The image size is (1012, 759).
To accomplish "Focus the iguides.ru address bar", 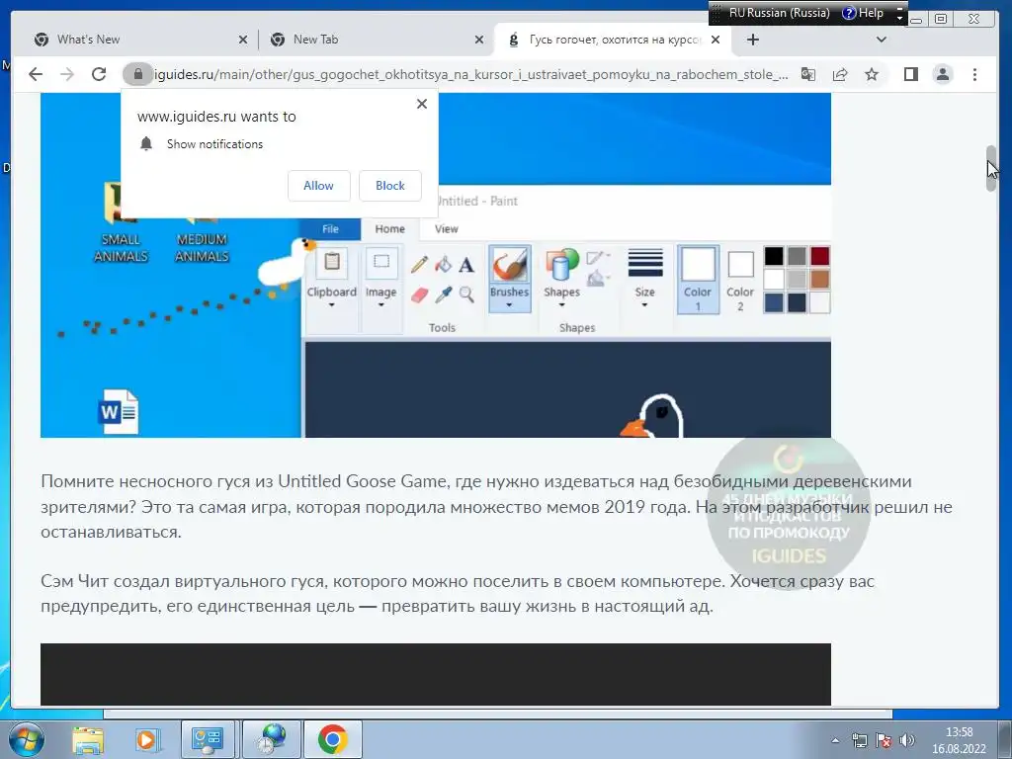I will tap(471, 74).
